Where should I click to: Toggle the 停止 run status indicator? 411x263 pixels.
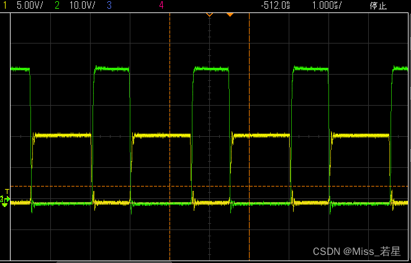pyautogui.click(x=378, y=6)
